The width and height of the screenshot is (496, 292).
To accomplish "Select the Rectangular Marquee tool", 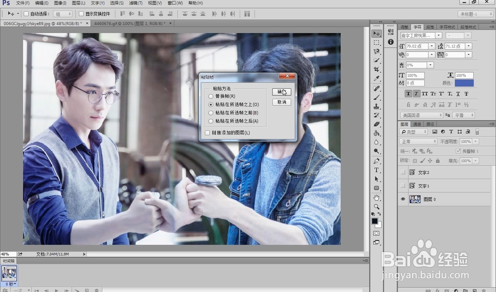I will (x=376, y=42).
